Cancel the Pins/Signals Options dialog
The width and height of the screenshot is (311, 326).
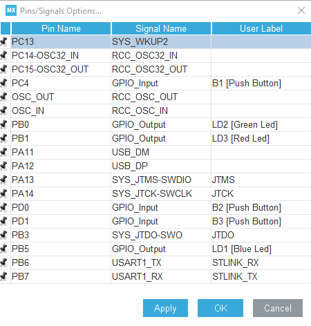click(278, 308)
